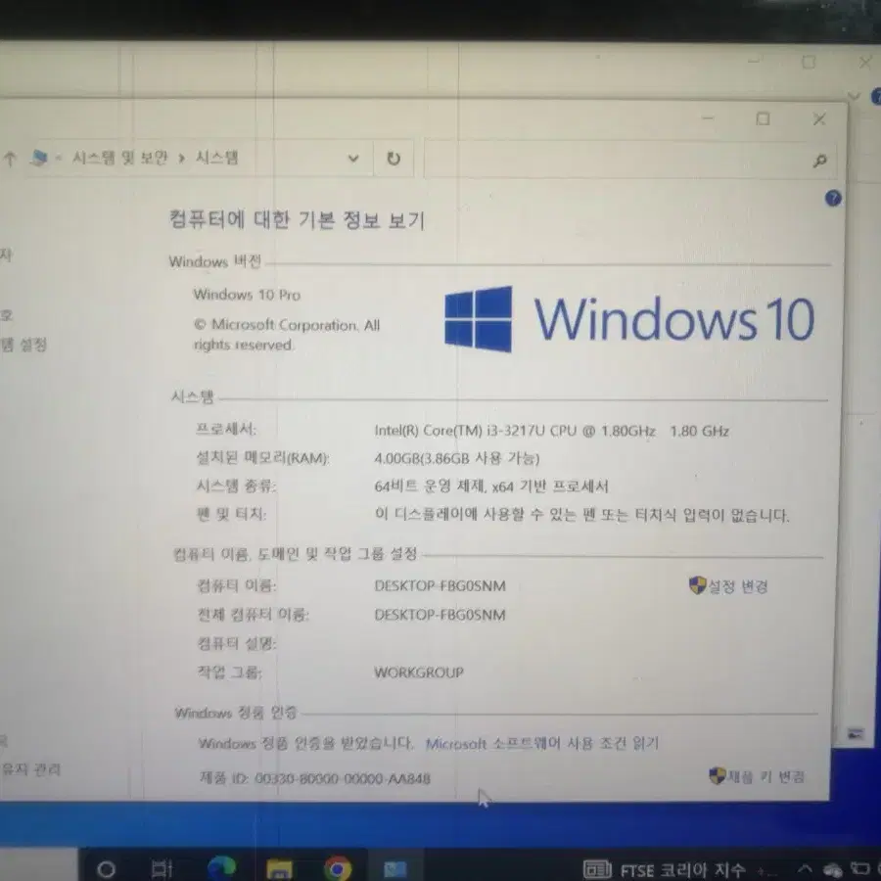
Task: Open help with the blue question mark icon
Action: point(833,198)
